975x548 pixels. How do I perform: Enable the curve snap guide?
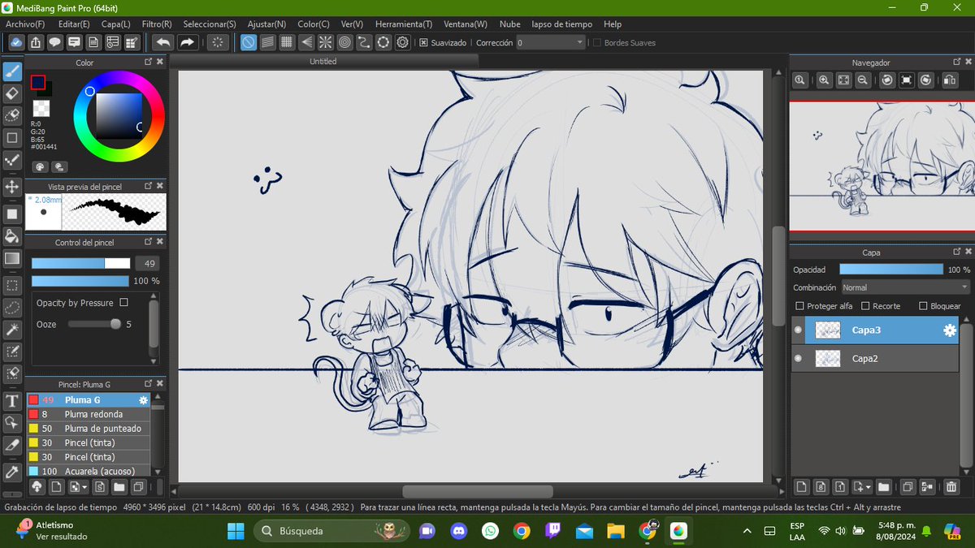[x=364, y=42]
